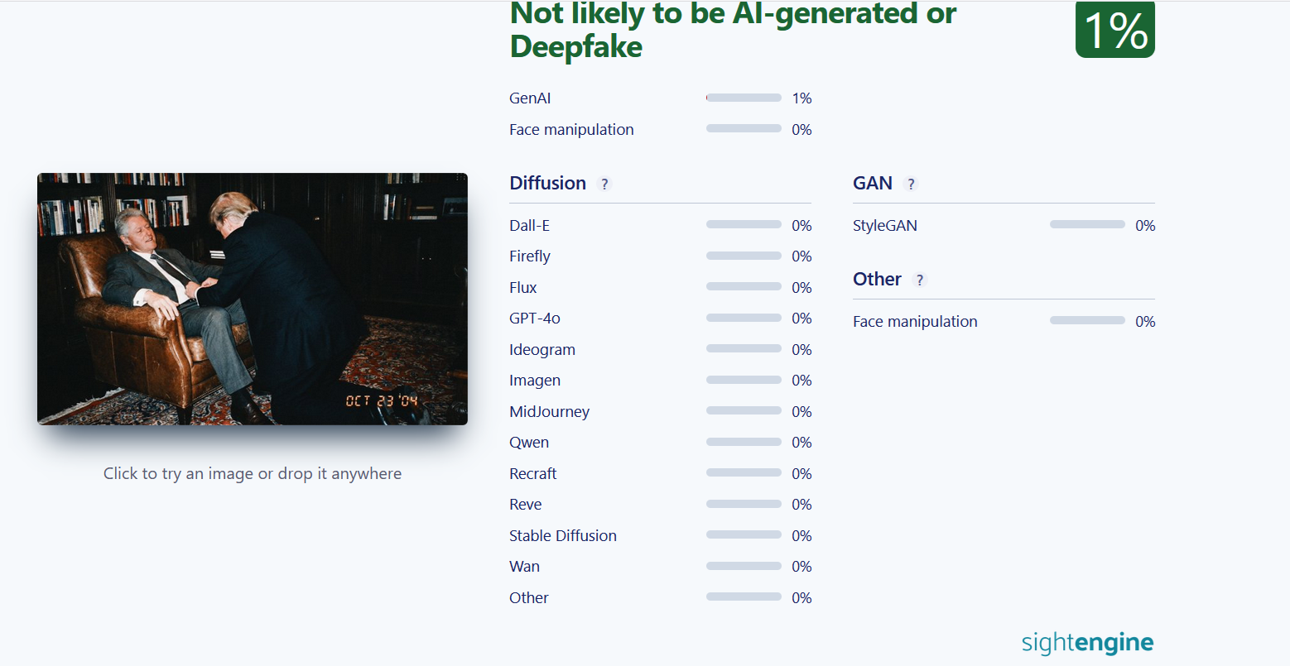Click the green 1% score badge
1290x666 pixels.
pos(1114,31)
